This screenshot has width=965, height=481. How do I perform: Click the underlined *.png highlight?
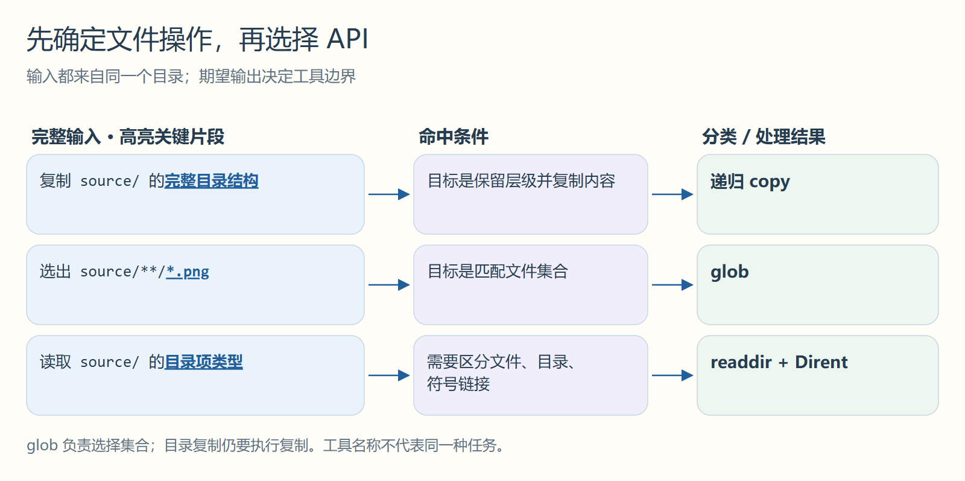pos(188,272)
